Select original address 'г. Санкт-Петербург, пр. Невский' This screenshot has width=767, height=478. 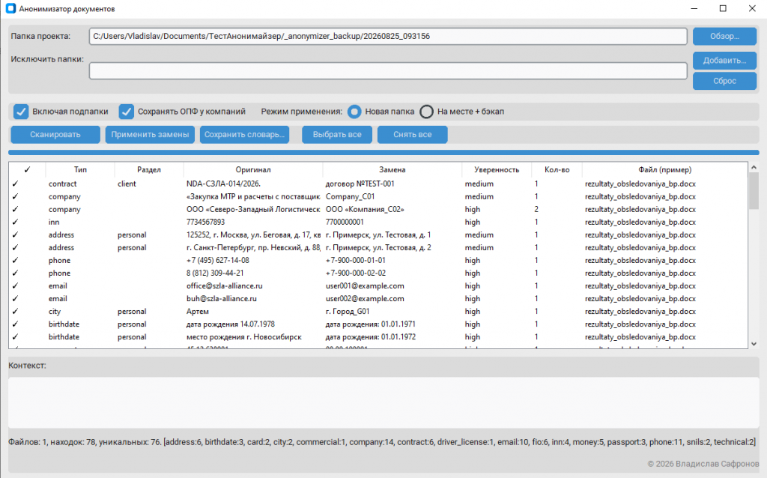point(253,247)
